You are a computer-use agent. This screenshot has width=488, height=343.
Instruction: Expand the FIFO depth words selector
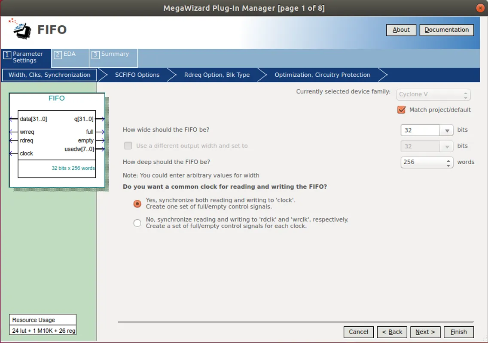[x=448, y=162]
